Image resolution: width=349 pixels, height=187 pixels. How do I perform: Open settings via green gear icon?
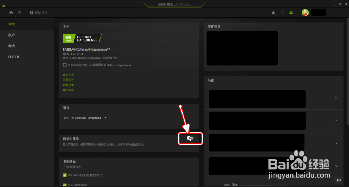(291, 13)
